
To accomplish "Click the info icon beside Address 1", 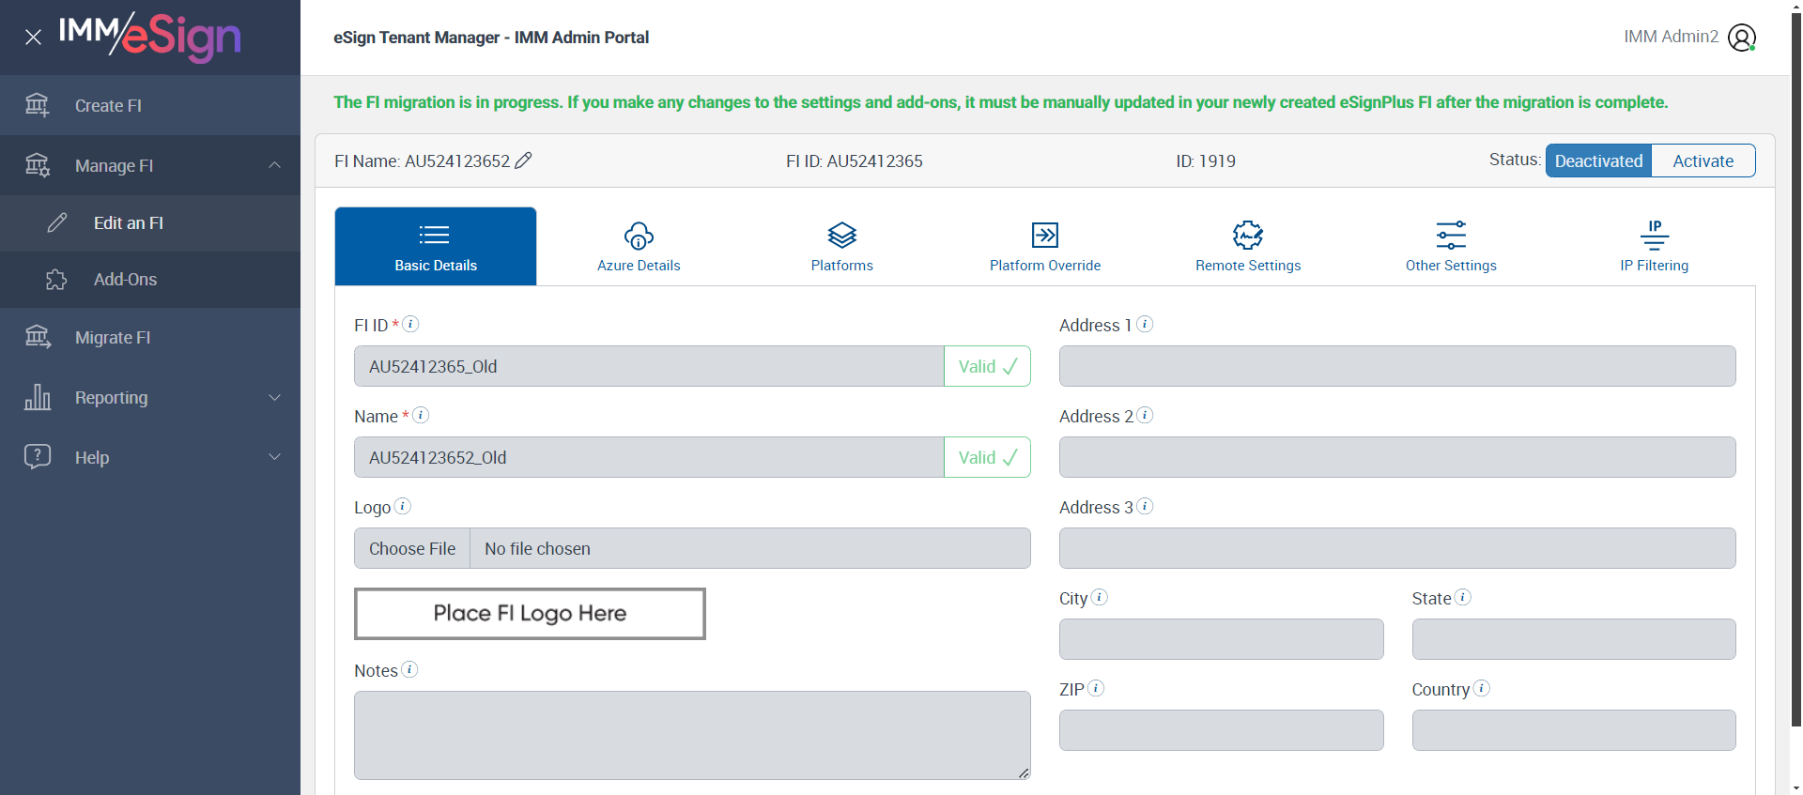I will pyautogui.click(x=1145, y=324).
